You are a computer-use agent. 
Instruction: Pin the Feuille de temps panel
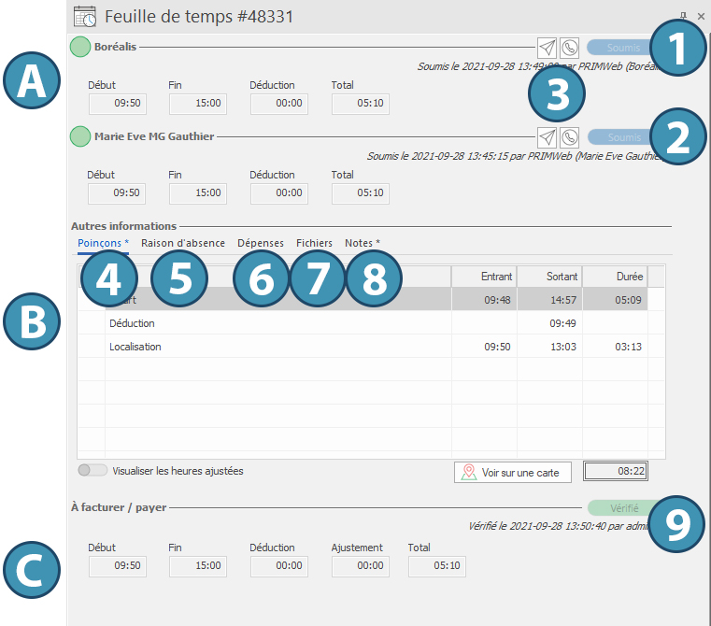click(x=684, y=16)
